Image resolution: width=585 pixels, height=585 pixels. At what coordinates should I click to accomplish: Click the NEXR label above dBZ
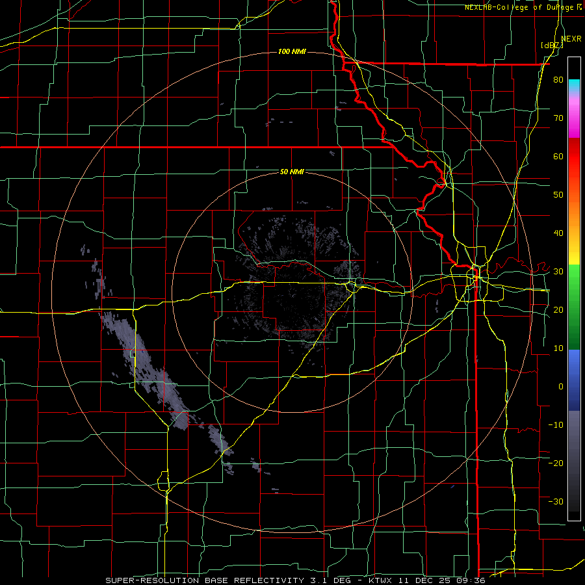[571, 39]
